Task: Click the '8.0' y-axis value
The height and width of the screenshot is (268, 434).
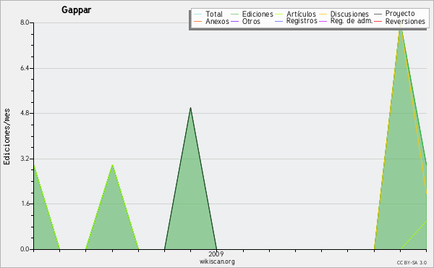Action: click(25, 22)
